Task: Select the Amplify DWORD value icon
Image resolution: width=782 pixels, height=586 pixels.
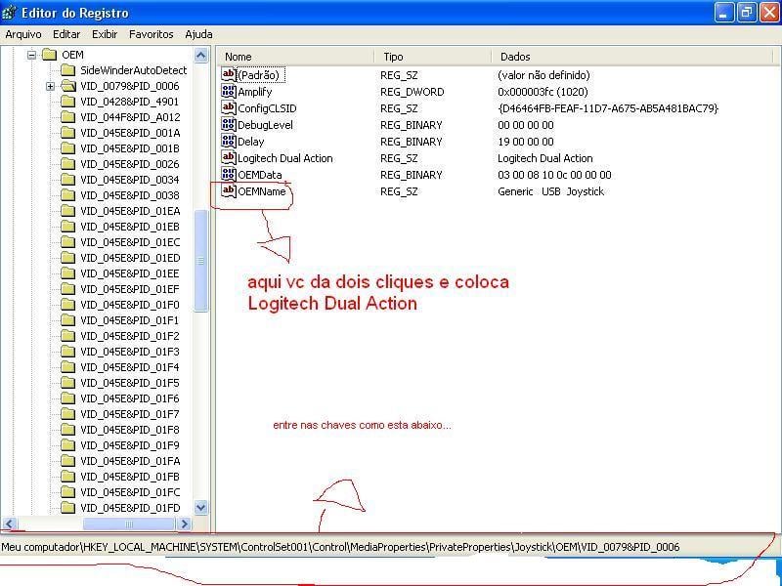Action: click(229, 91)
